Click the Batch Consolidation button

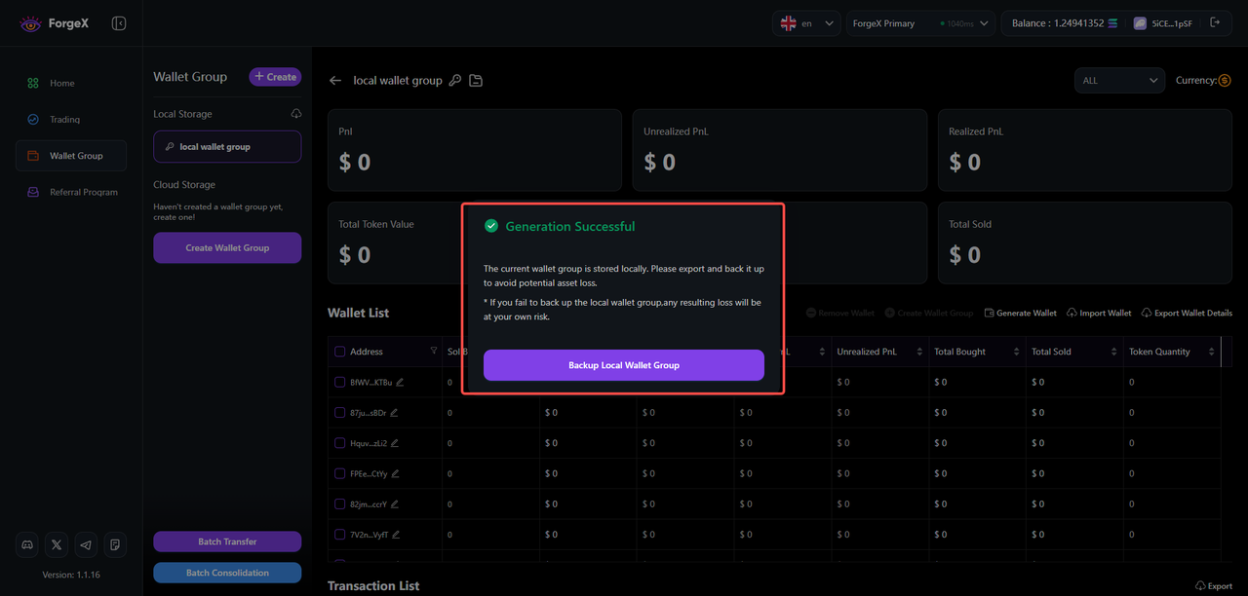[x=227, y=573]
